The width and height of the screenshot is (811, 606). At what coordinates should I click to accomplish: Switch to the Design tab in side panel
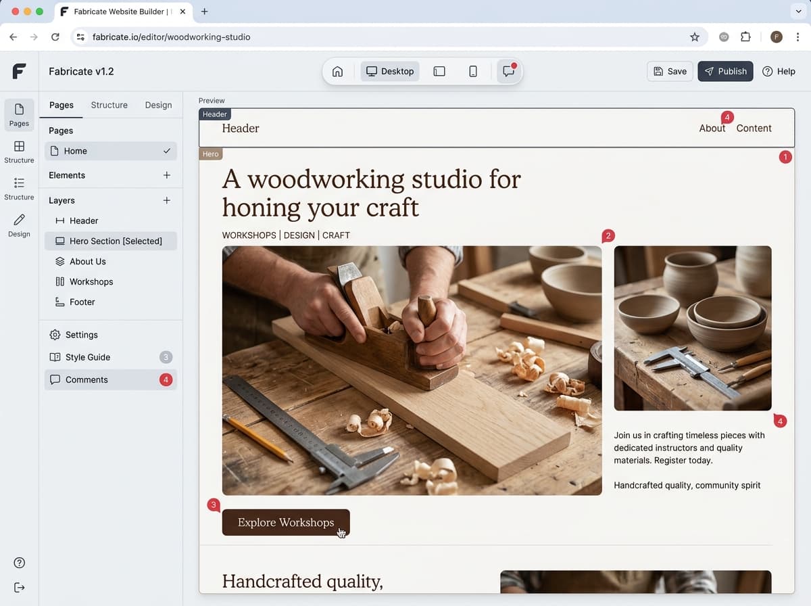(x=159, y=105)
